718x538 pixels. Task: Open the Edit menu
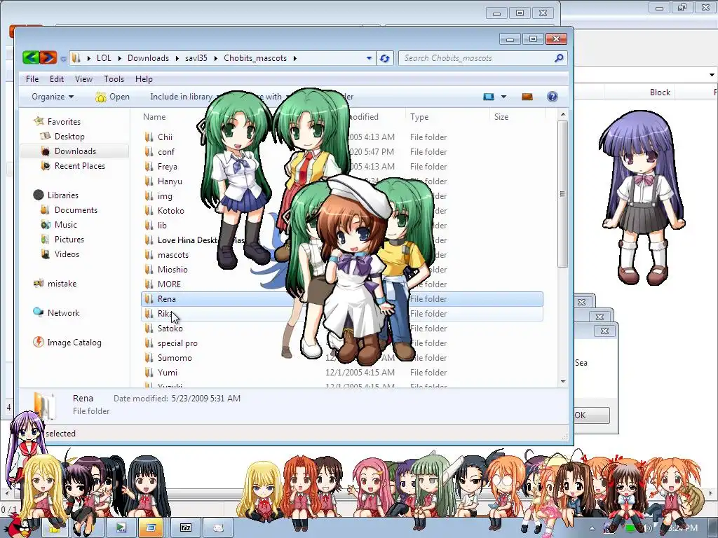(x=57, y=78)
